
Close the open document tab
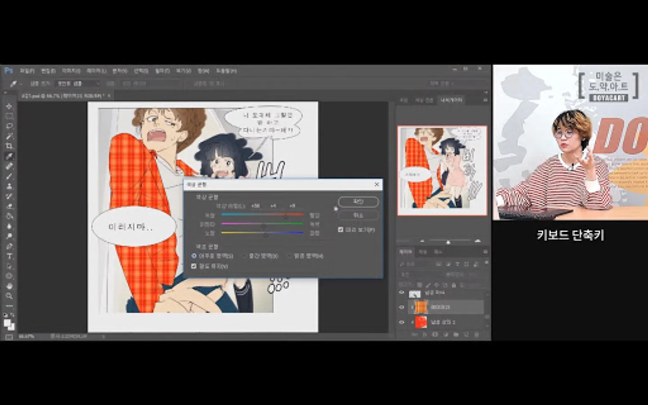tap(109, 95)
